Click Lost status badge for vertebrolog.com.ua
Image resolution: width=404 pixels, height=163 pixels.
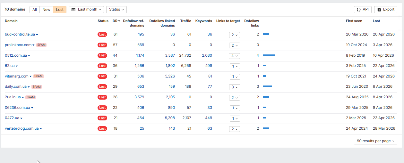(x=102, y=128)
